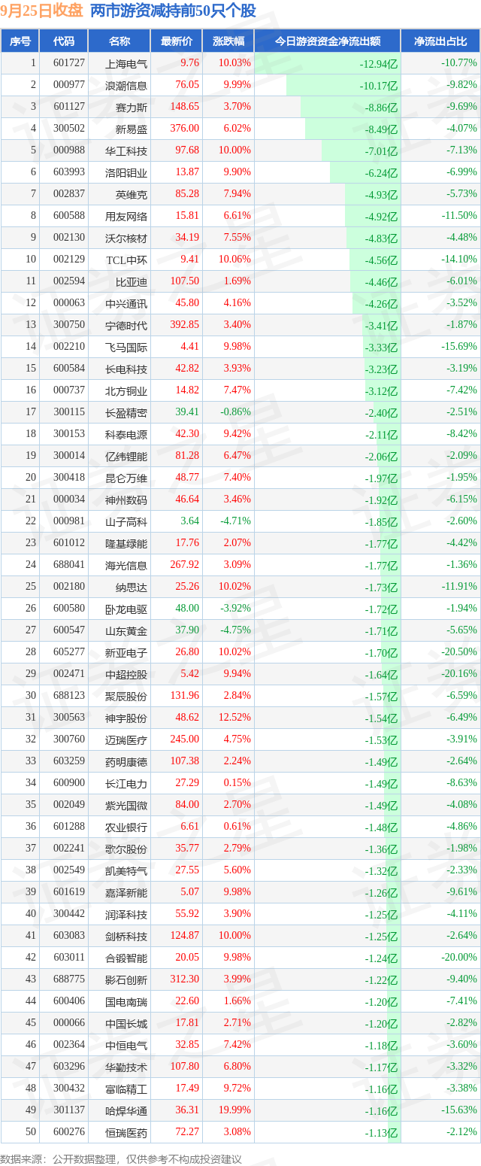Select stock name 华工科技
The image size is (481, 1166).
point(127,151)
